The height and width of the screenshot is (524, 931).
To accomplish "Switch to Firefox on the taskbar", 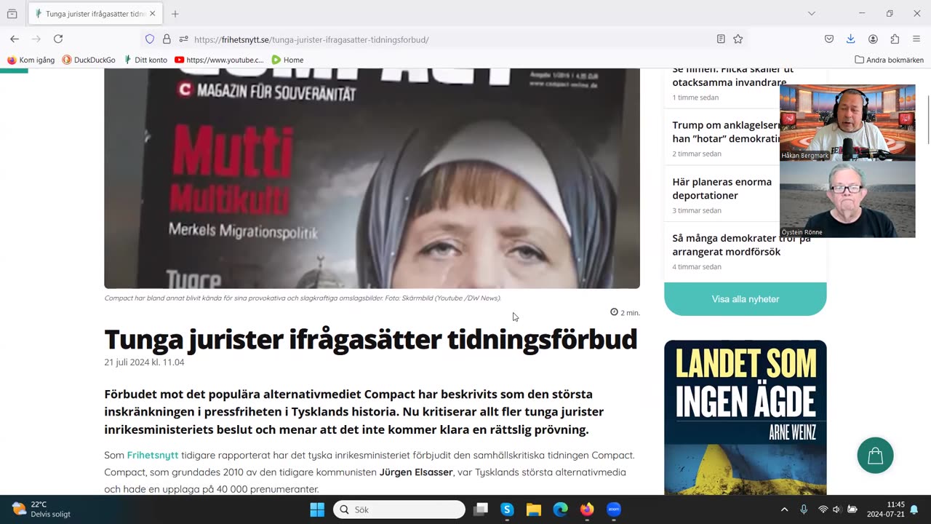I will pyautogui.click(x=587, y=509).
